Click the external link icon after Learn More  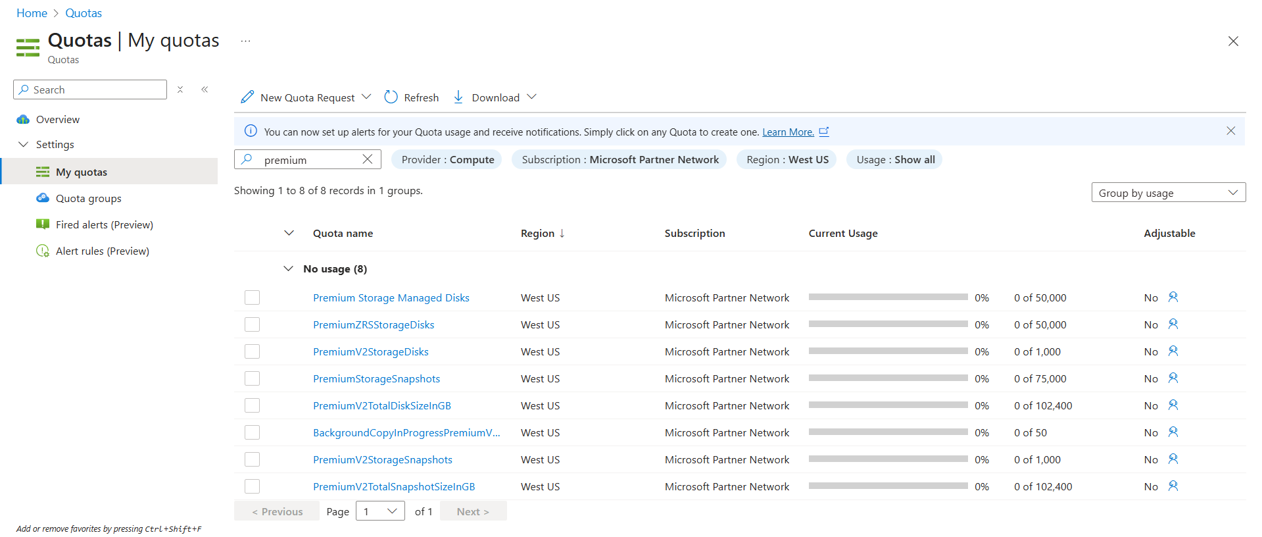point(824,132)
